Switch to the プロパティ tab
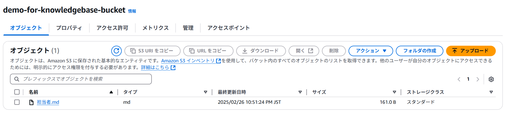Viewport: 506px width, 125px height. point(69,28)
